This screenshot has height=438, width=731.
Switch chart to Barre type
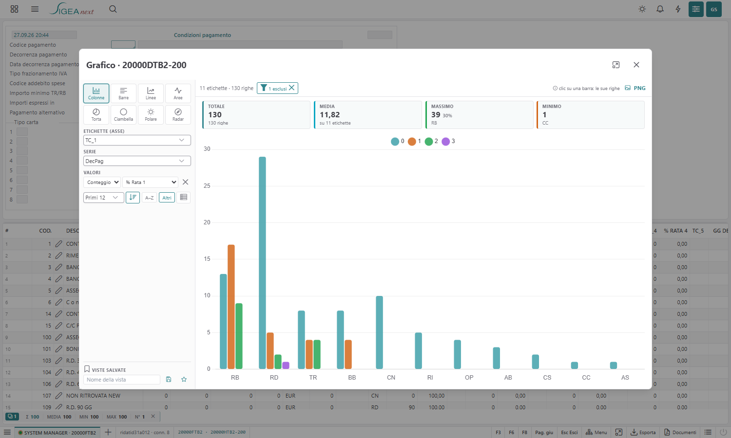click(x=123, y=93)
